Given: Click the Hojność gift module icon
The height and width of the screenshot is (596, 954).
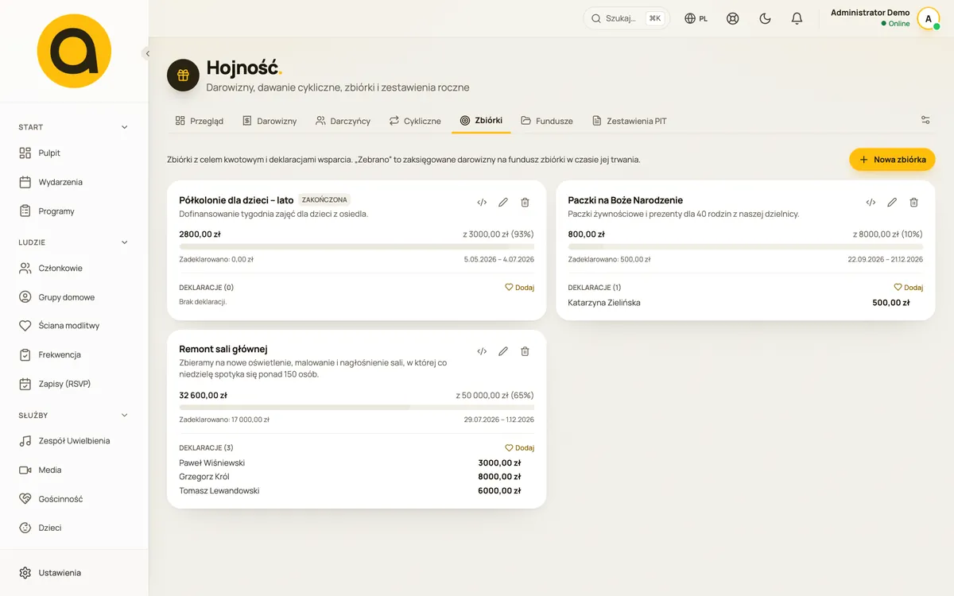Looking at the screenshot, I should click(x=183, y=75).
